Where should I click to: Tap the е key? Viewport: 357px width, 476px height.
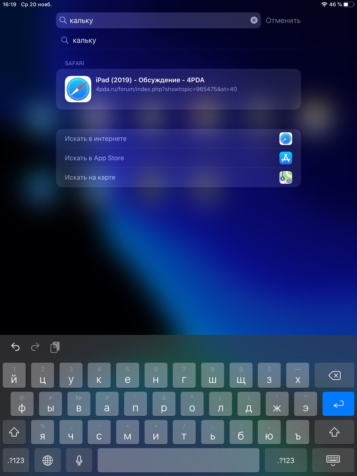127,376
